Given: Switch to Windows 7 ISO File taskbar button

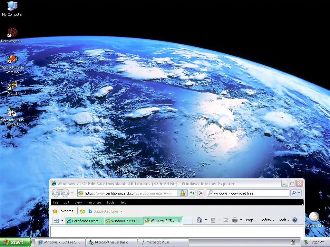Looking at the screenshot, I should point(60,242).
